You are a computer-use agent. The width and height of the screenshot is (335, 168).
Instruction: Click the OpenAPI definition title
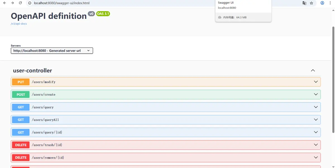49,16
